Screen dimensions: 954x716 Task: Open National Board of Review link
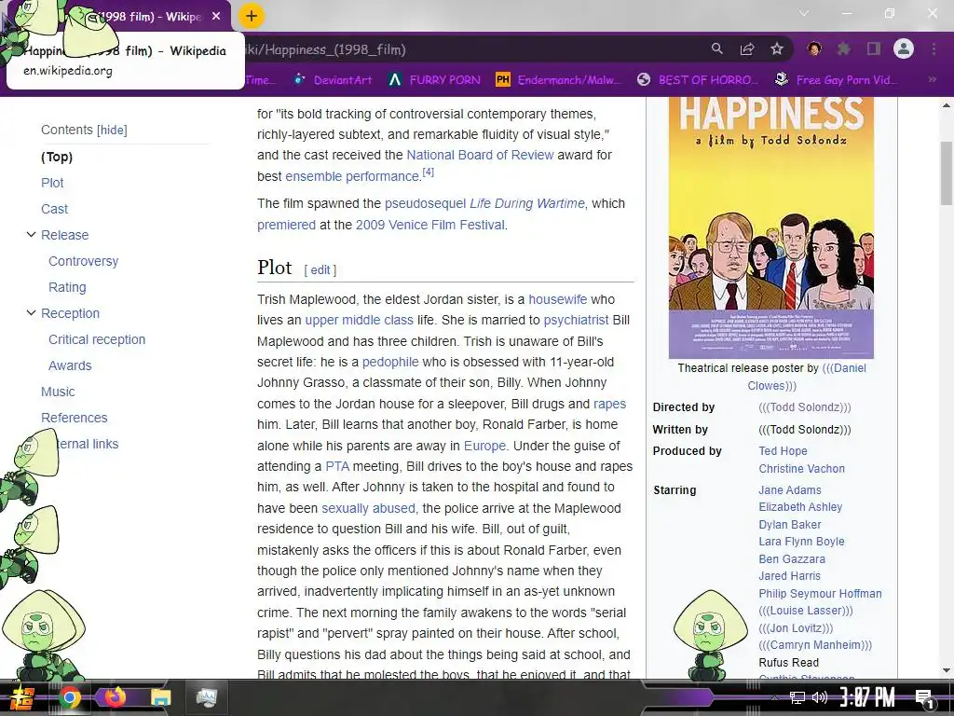point(480,156)
